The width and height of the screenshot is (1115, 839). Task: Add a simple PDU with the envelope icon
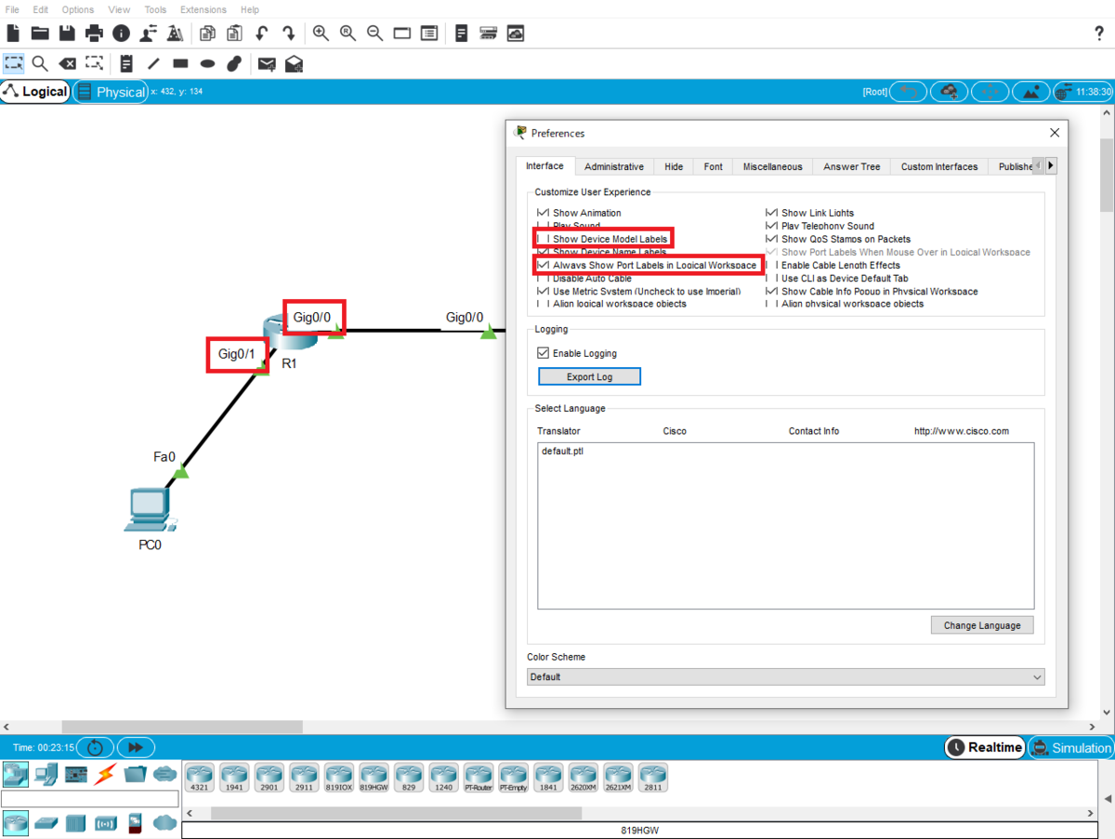[267, 64]
